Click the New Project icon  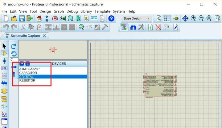pyautogui.click(x=6, y=18)
